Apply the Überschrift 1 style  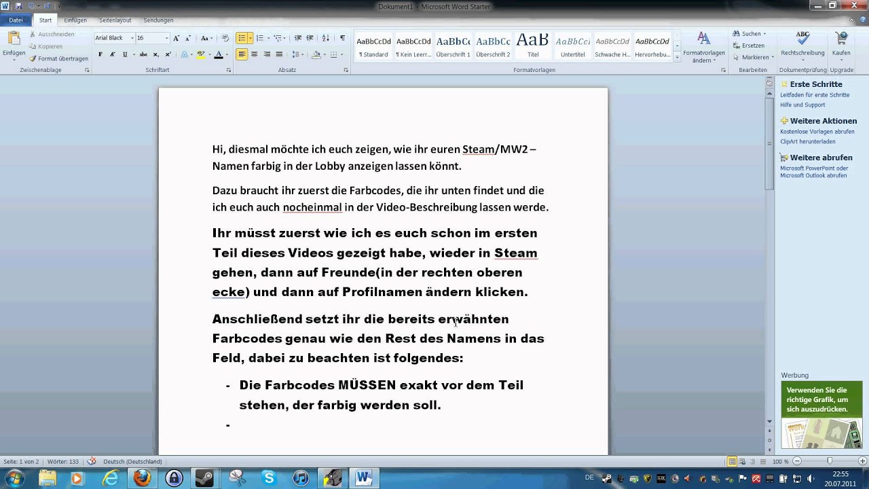(453, 46)
